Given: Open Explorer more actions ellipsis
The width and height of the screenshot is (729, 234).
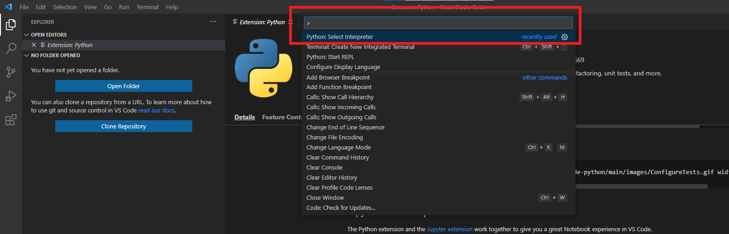Looking at the screenshot, I should (x=213, y=22).
